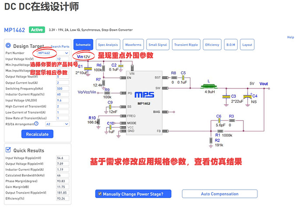The height and width of the screenshot is (208, 302).
Task: Edit the High Current of Transient field
Action: [x=63, y=106]
